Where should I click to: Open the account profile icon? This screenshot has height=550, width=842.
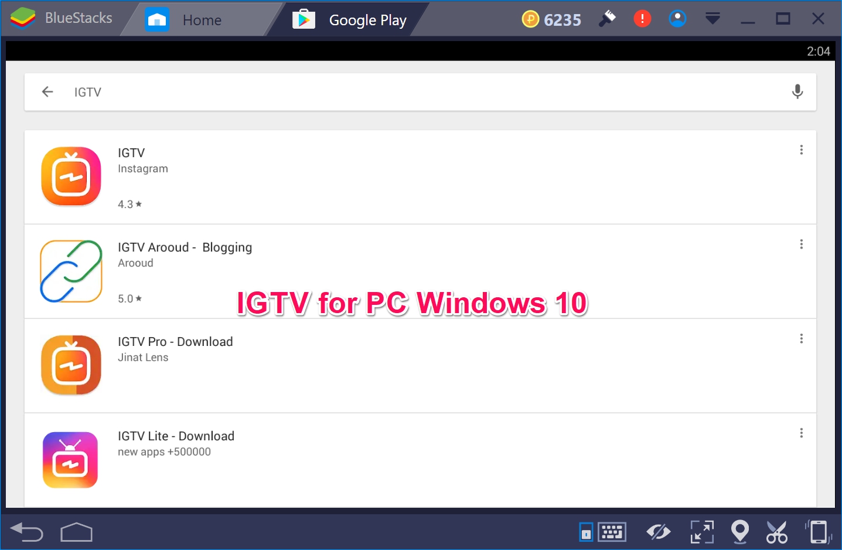point(677,18)
